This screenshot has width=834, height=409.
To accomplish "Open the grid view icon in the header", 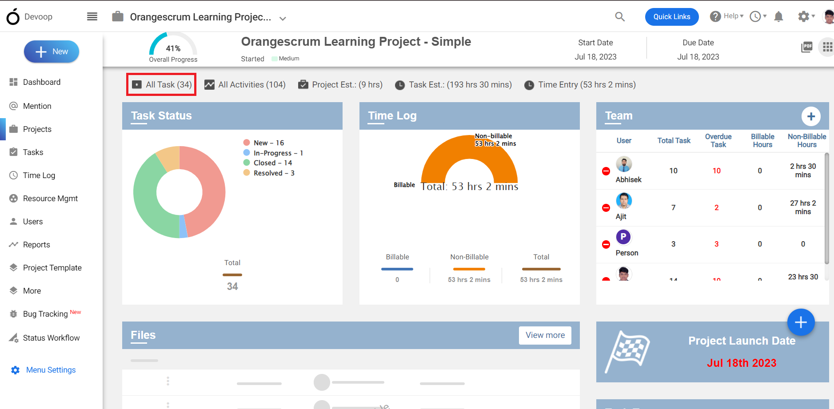I will [x=827, y=47].
